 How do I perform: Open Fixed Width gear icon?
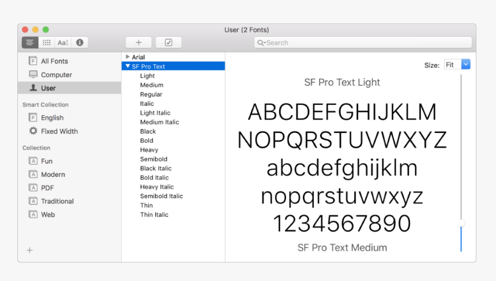[33, 131]
